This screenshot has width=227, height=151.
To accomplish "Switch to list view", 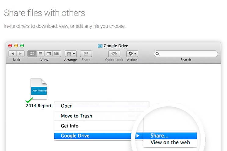I will click(40, 54).
